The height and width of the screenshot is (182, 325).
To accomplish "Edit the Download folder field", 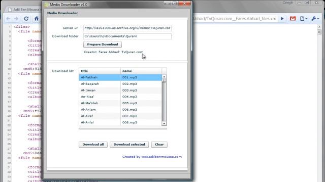I will click(x=127, y=36).
